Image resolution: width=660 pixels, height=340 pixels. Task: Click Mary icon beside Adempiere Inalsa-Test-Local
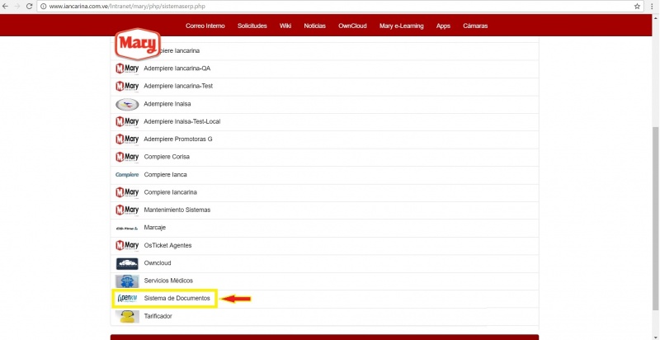[127, 121]
